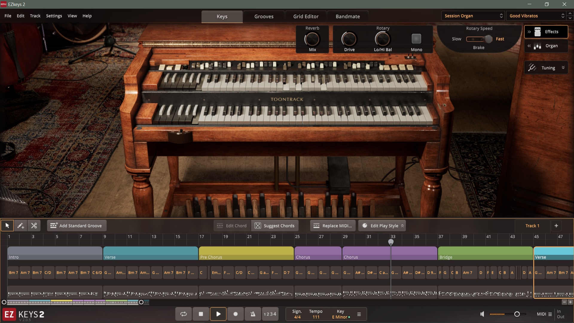Expand the Edit Play Style panel
Image resolution: width=574 pixels, height=323 pixels.
click(402, 226)
